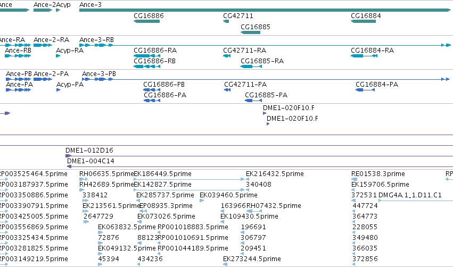Click the upper DME1-020F10.F label
The height and width of the screenshot is (267, 453).
289,108
